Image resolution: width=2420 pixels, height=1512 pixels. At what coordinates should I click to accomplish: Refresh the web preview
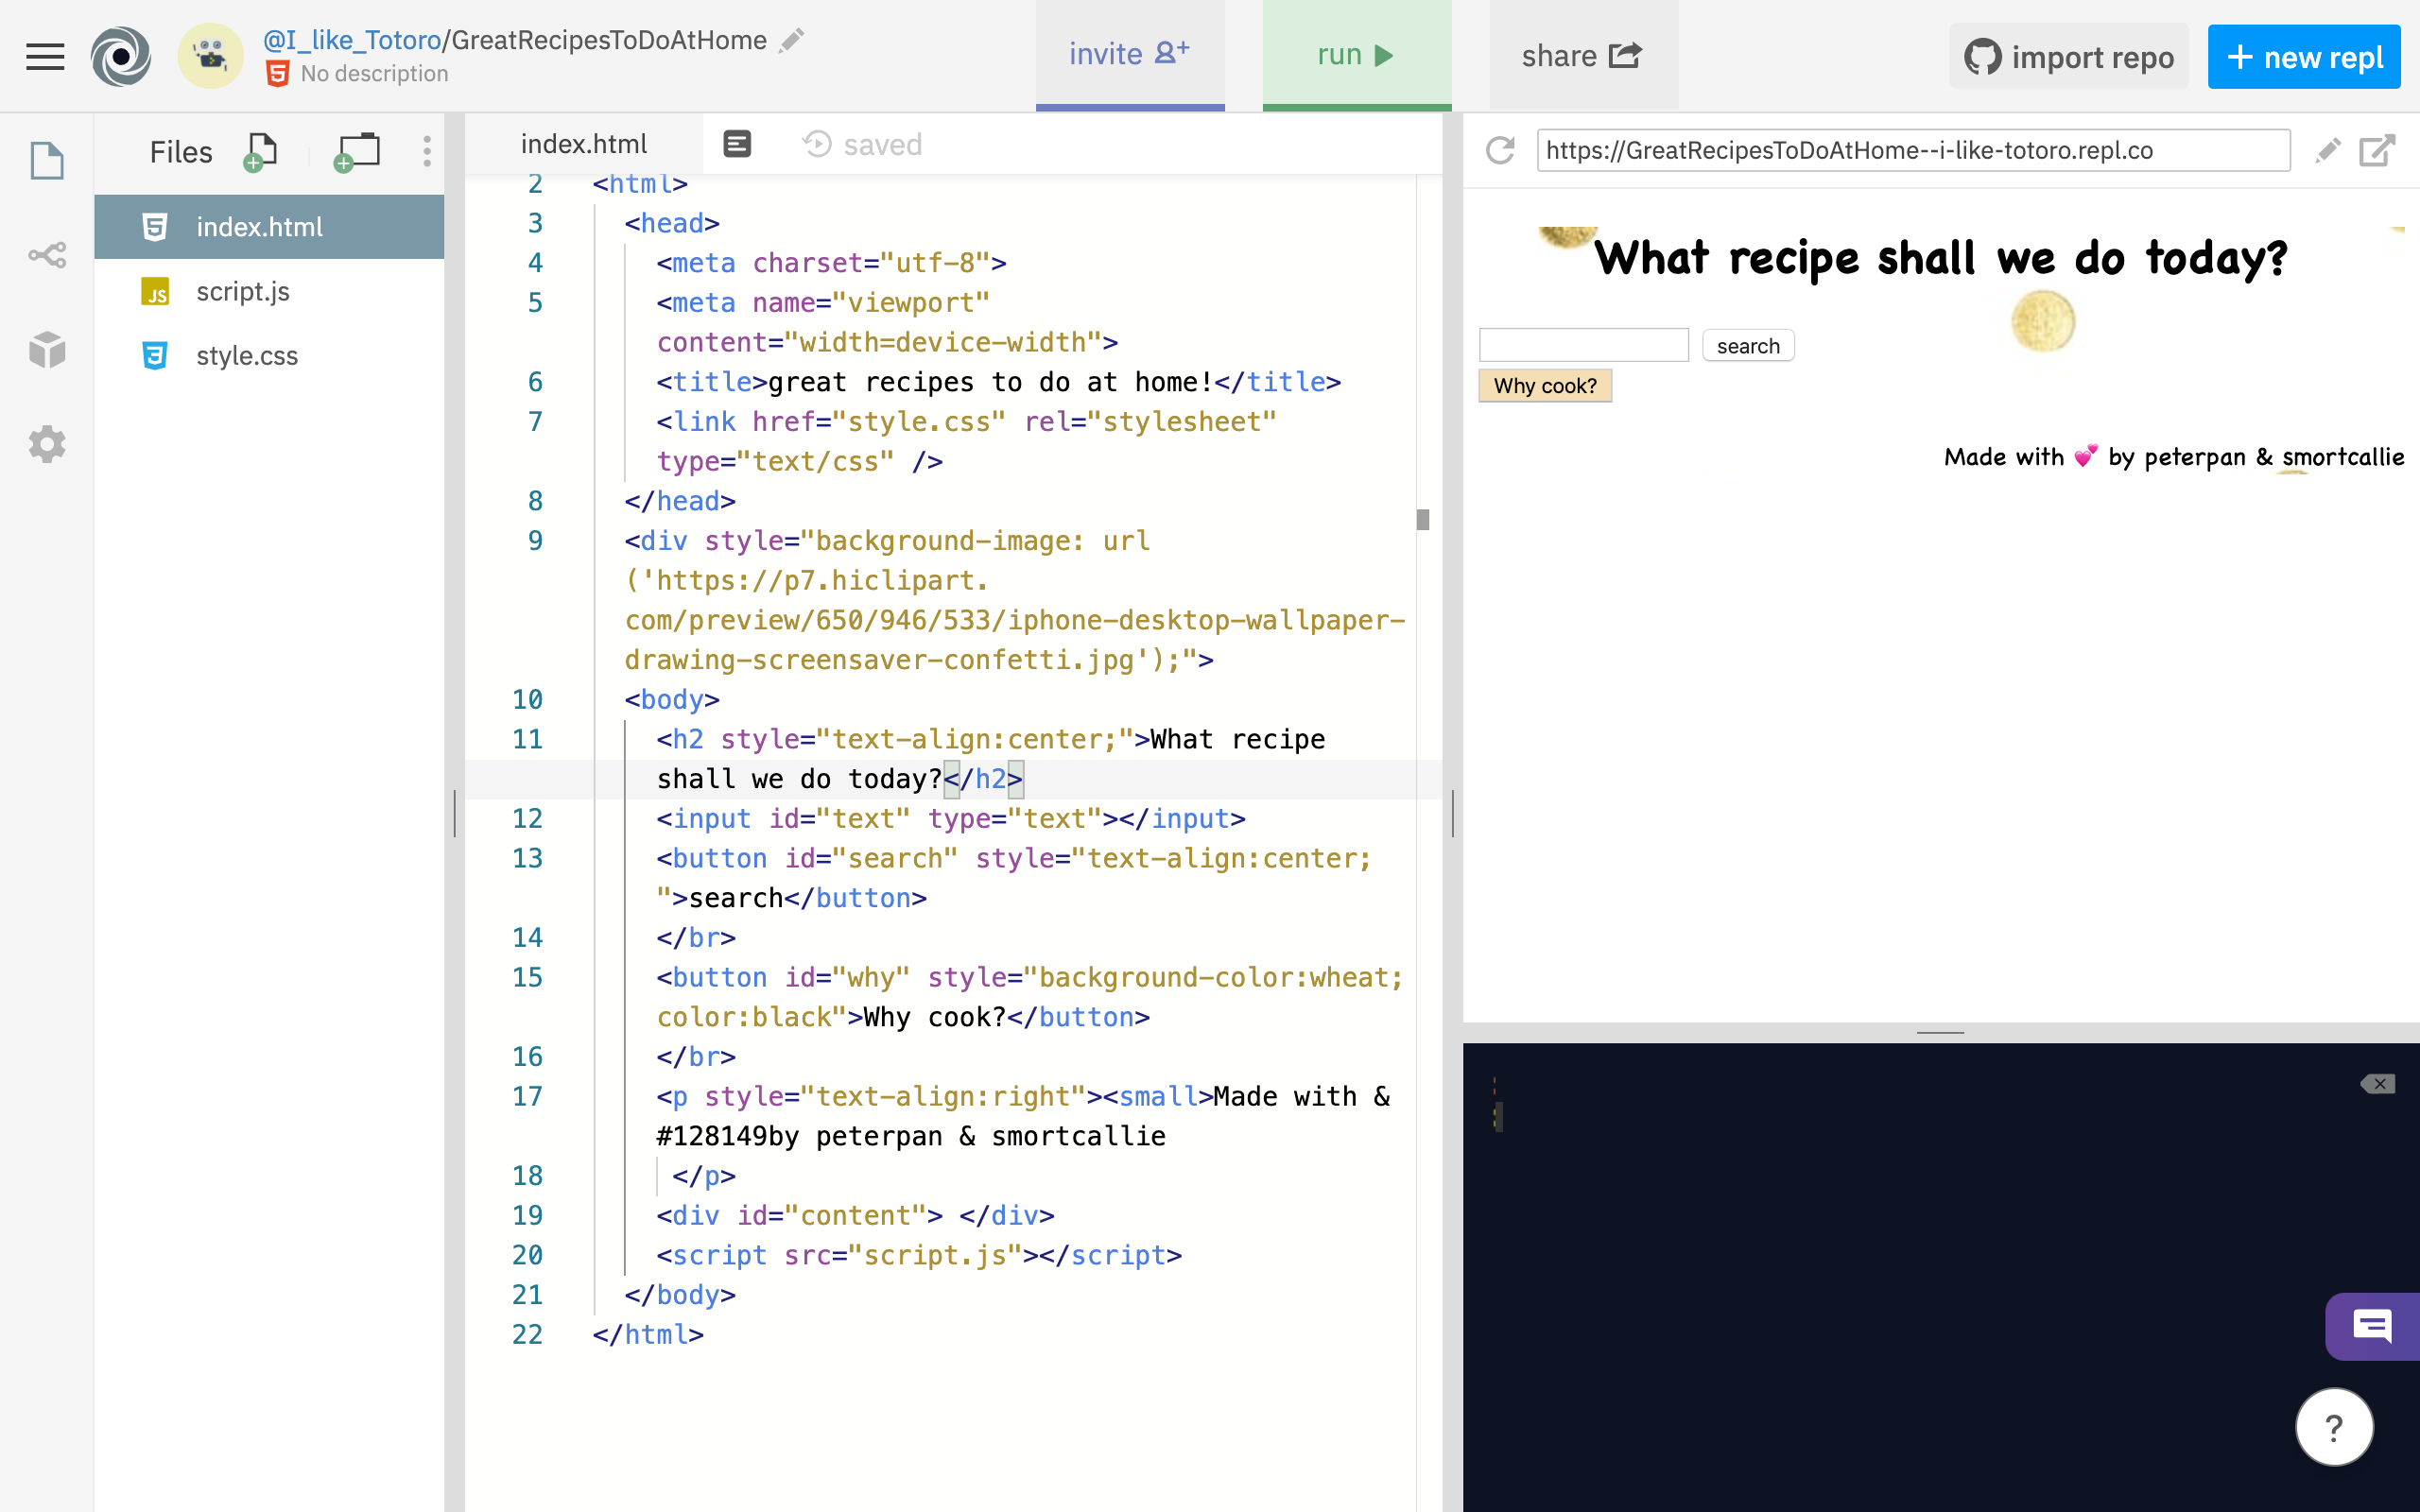tap(1500, 150)
